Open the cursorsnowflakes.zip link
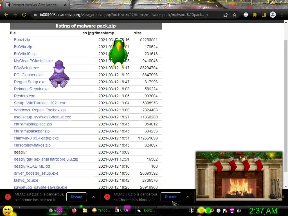288x216 pixels. click(32, 145)
